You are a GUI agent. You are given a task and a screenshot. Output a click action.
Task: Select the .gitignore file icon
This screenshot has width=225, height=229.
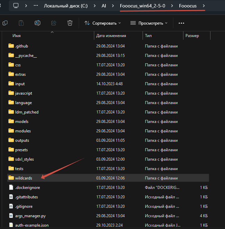tap(11, 206)
